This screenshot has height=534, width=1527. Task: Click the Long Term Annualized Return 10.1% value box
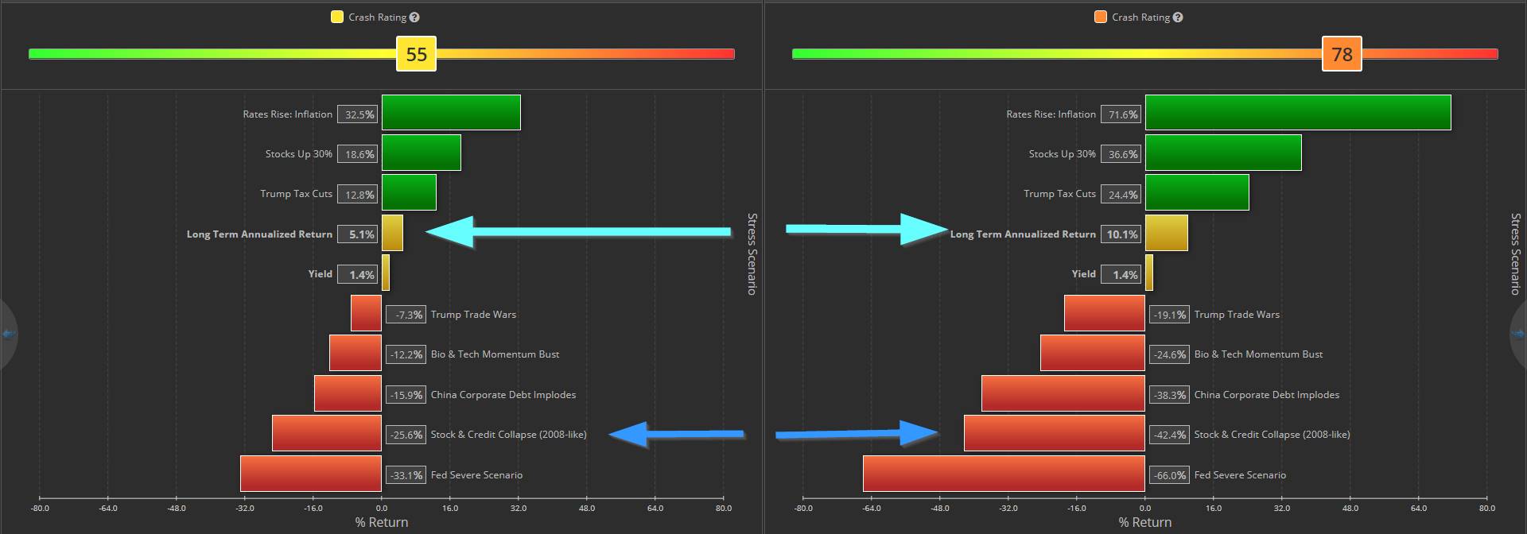coord(1121,234)
